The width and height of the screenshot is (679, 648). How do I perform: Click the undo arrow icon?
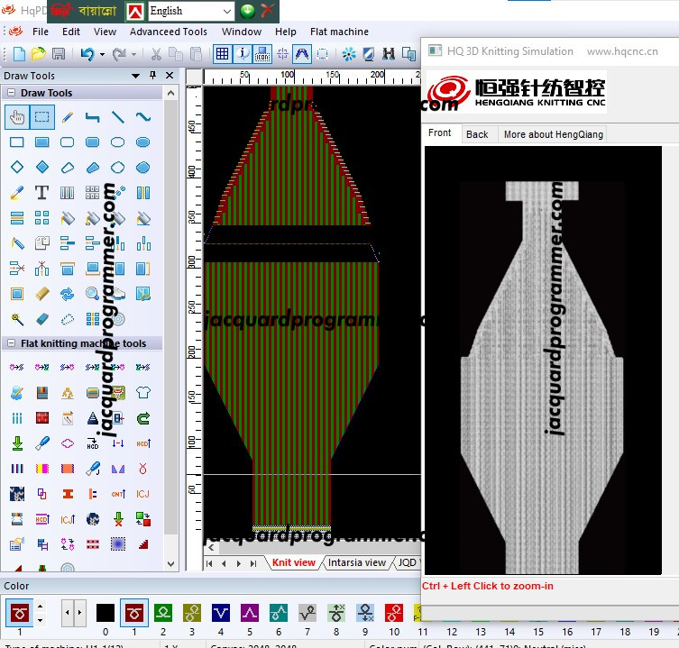[x=87, y=54]
